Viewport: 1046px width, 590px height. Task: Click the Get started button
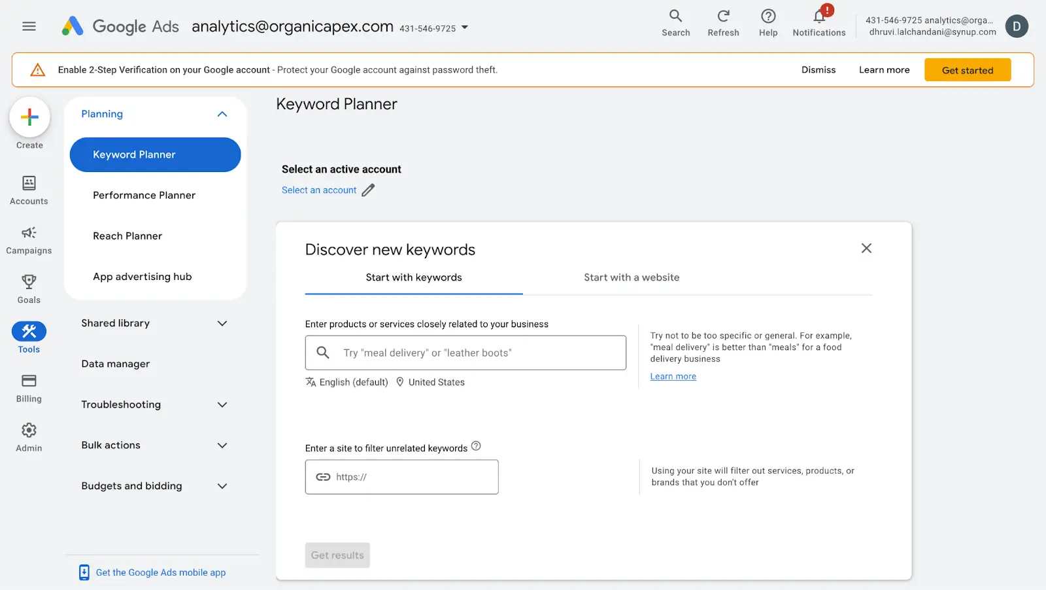(968, 70)
